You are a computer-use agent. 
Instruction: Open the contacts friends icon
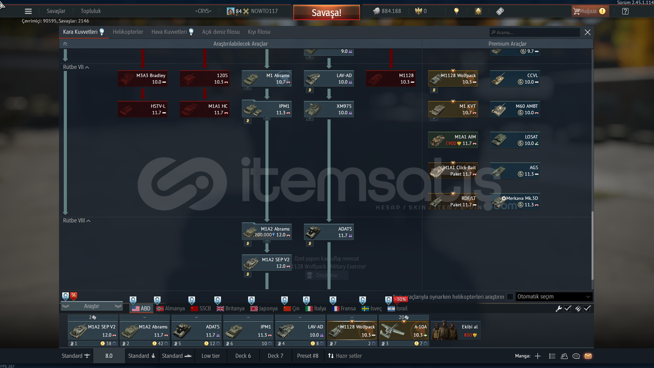tap(564, 356)
